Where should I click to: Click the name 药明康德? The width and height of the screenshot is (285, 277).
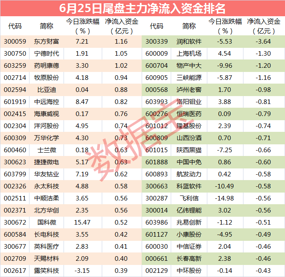47,66
